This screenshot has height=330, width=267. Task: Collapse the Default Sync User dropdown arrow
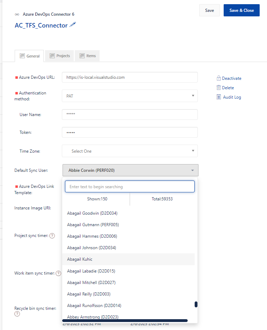pyautogui.click(x=193, y=170)
